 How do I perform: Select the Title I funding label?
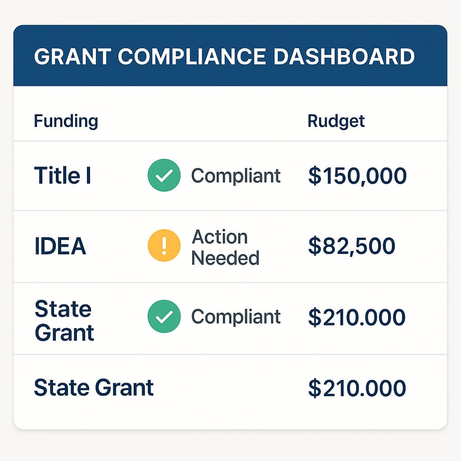click(x=63, y=176)
